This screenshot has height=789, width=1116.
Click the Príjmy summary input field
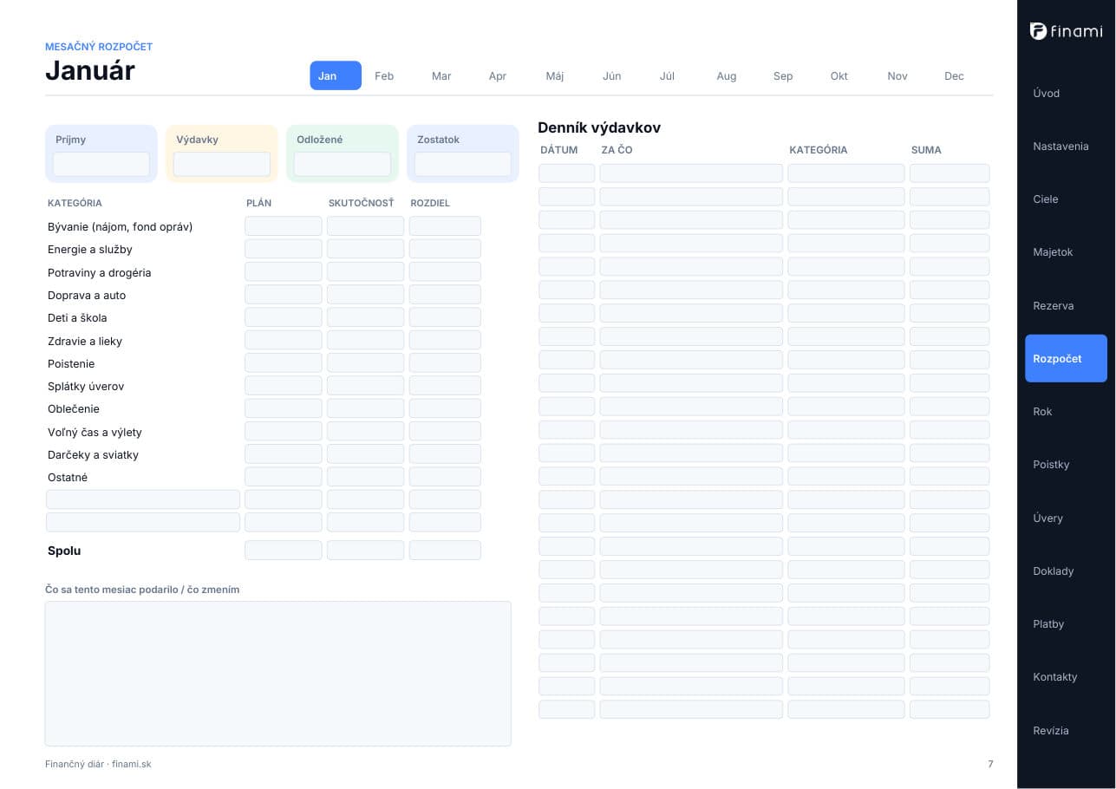pyautogui.click(x=101, y=164)
